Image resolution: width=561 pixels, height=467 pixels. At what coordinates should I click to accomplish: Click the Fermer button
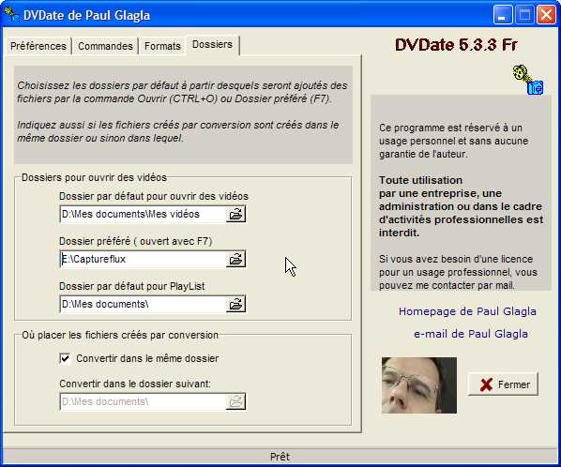(x=503, y=384)
